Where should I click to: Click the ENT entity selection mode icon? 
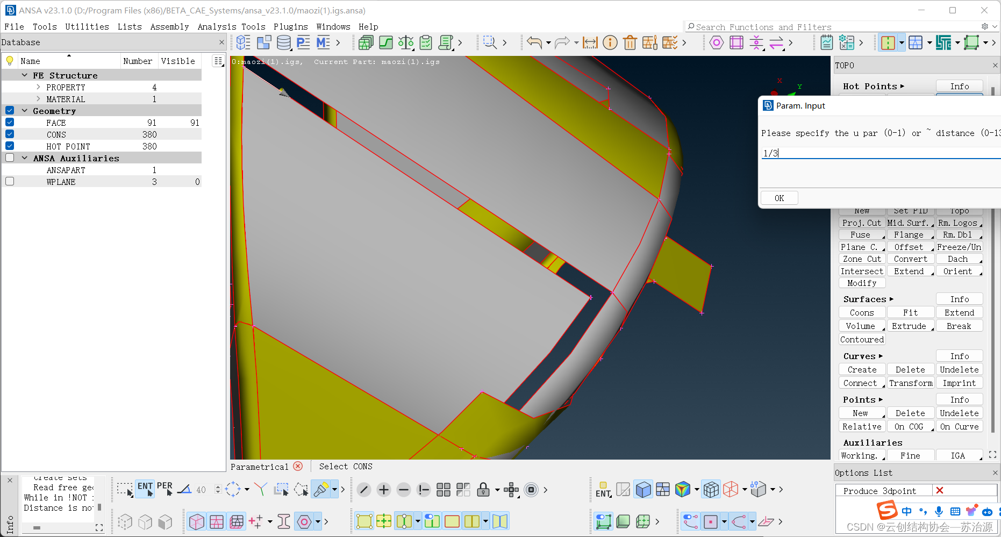coord(145,489)
